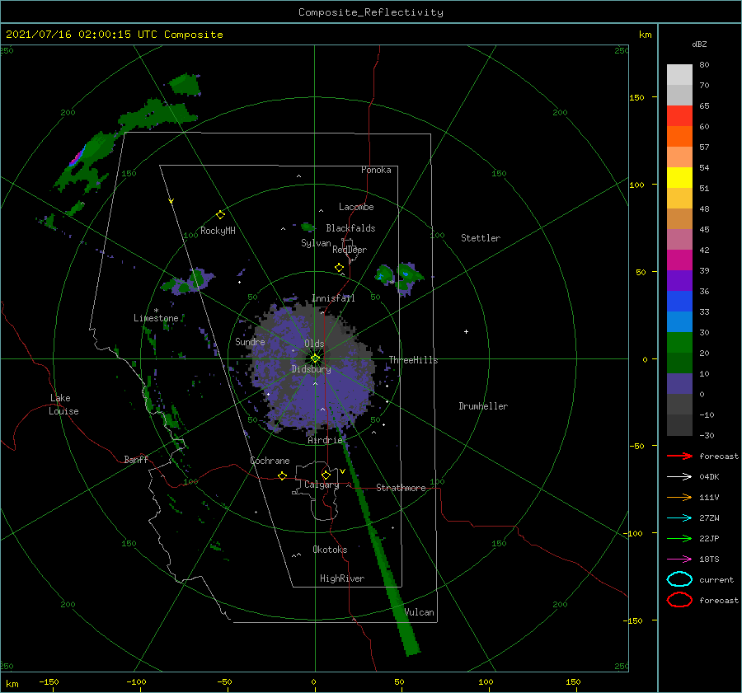Click the red forecast ellipse in legend

pyautogui.click(x=679, y=600)
